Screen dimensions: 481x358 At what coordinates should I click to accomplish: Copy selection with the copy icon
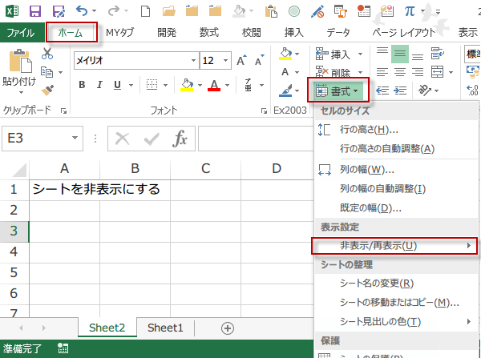click(47, 72)
